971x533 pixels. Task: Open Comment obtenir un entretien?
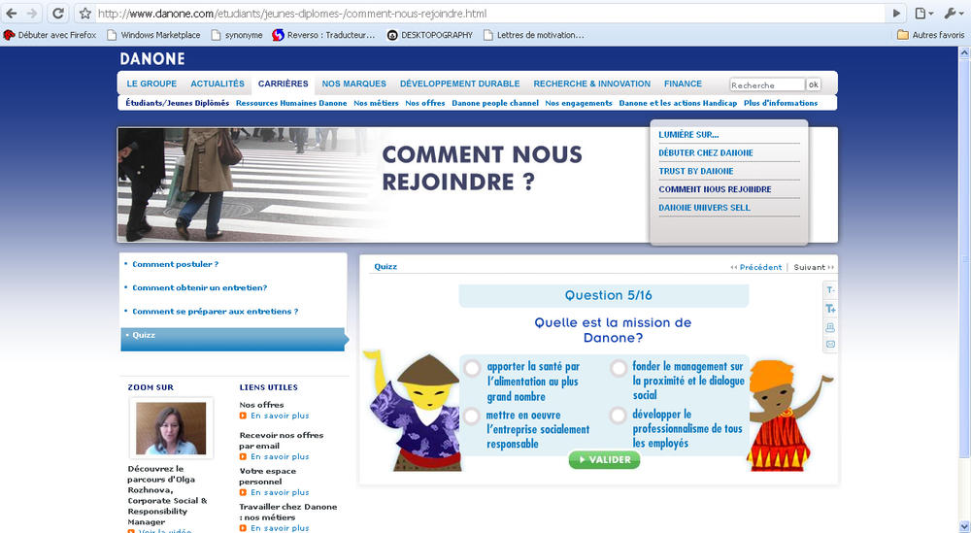click(x=199, y=287)
